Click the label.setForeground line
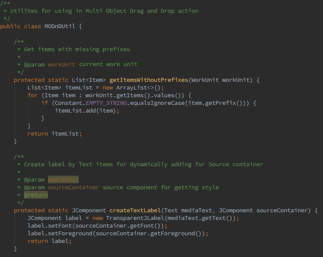This screenshot has height=257, width=323. 118,234
